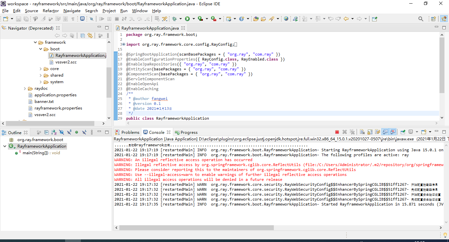Switch to the Problems tab

[x=127, y=132]
